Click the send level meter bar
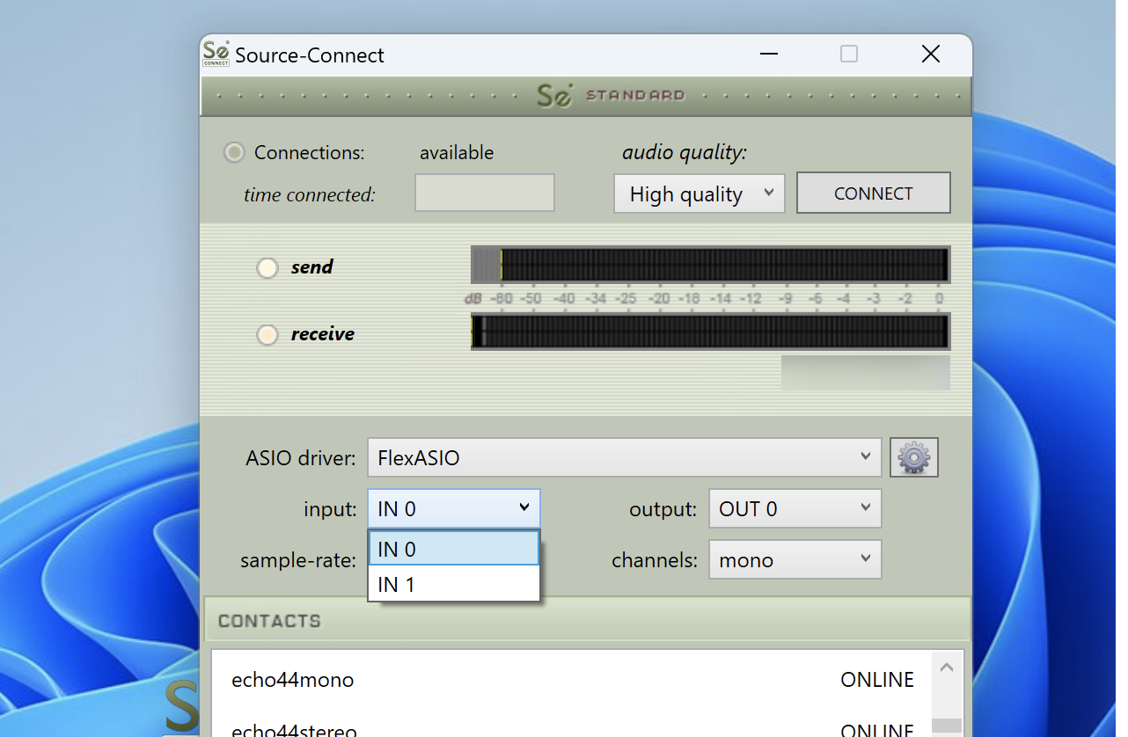 click(x=710, y=265)
